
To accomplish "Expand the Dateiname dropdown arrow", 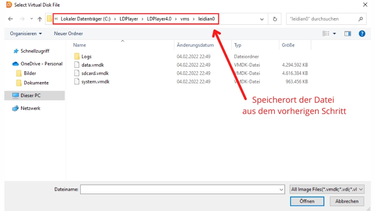I will (x=282, y=190).
